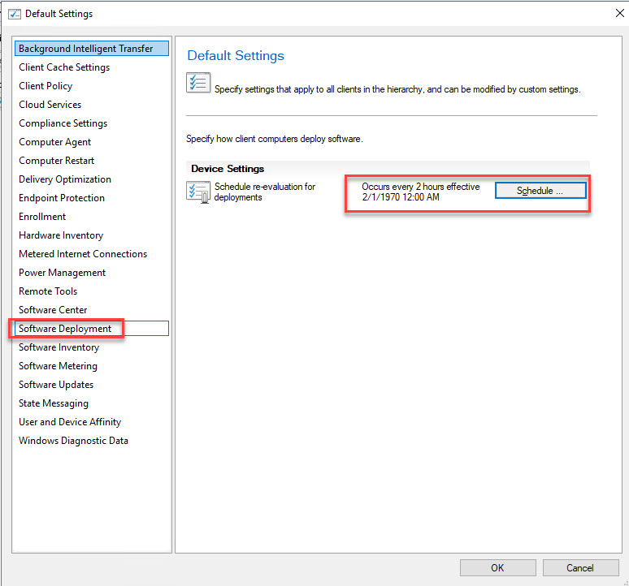Select the Delivery Optimization category

[x=65, y=179]
